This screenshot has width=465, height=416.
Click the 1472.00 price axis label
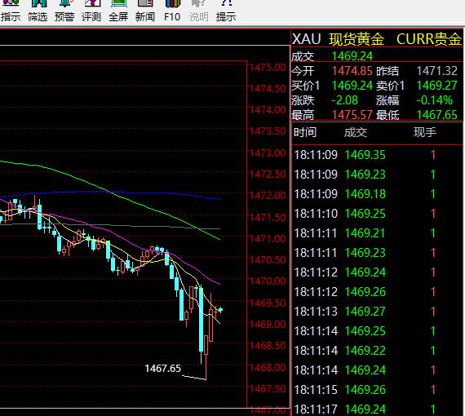pos(268,196)
